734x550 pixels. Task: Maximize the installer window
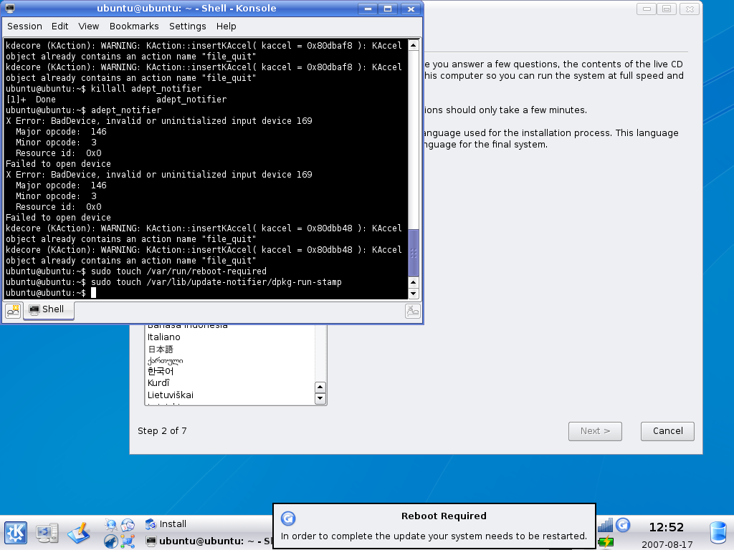[667, 9]
